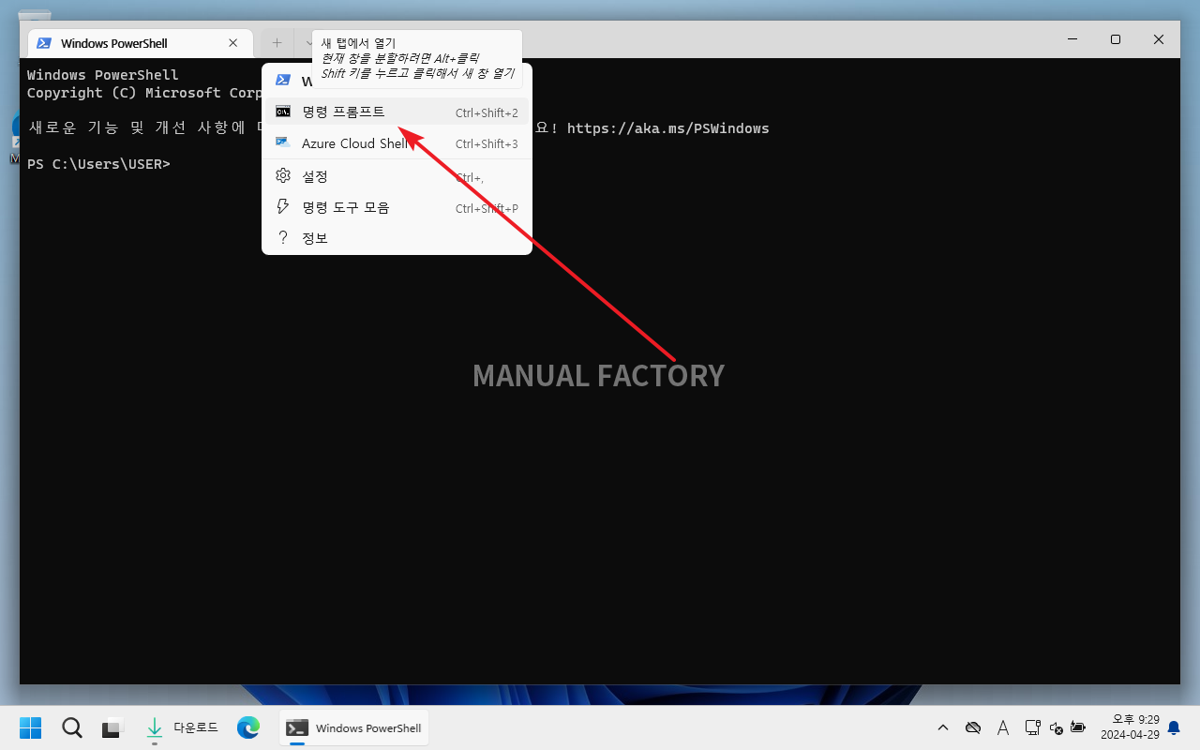Show 정보 about dialog
Screen dimensions: 1200x750
pos(397,238)
